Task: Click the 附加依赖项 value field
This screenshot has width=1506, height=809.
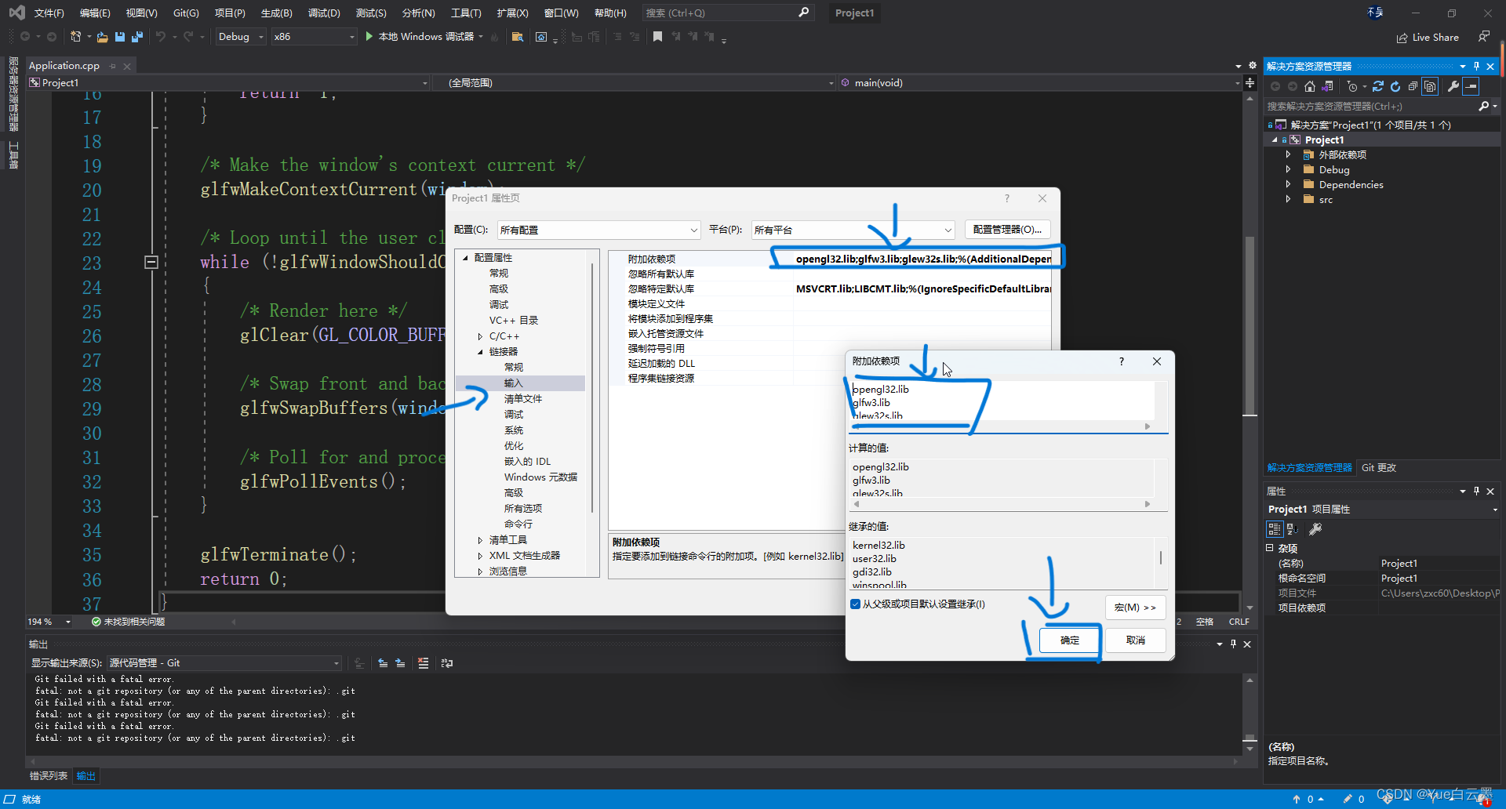Action: (x=922, y=259)
